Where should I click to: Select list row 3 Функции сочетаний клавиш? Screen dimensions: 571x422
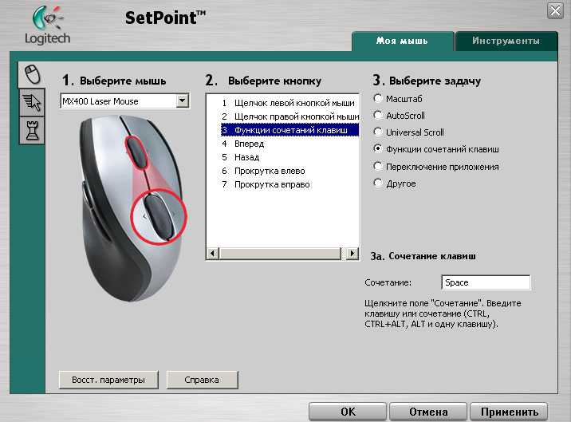point(289,130)
